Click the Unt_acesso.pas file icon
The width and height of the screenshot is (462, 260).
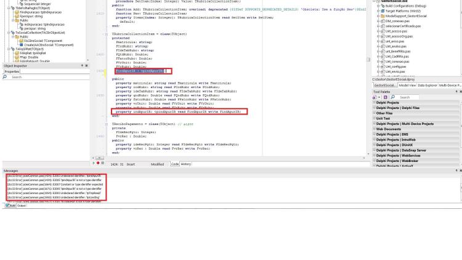pyautogui.click(x=383, y=31)
